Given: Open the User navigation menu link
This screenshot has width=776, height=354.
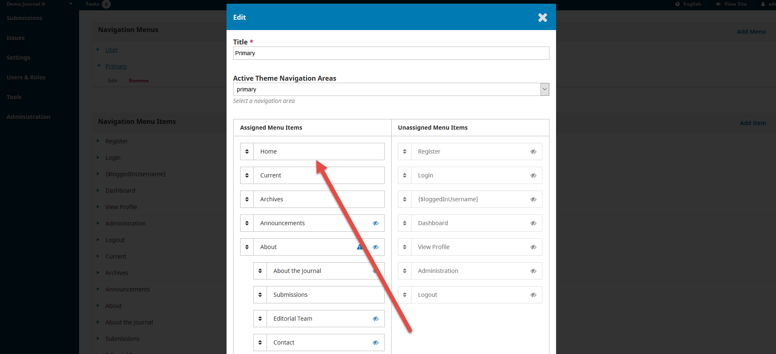Looking at the screenshot, I should coord(112,50).
